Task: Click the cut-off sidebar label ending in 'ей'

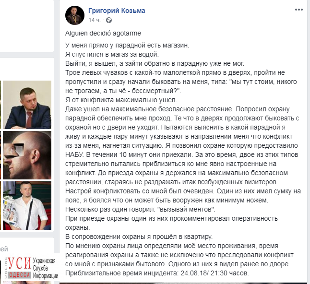Action: point(4,249)
